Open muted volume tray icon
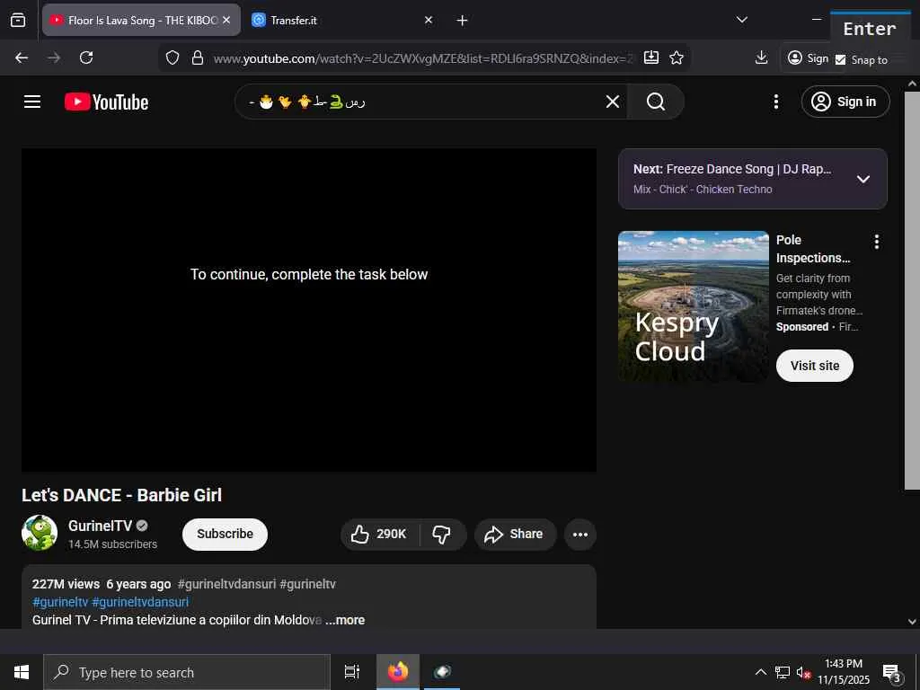 [x=802, y=672]
